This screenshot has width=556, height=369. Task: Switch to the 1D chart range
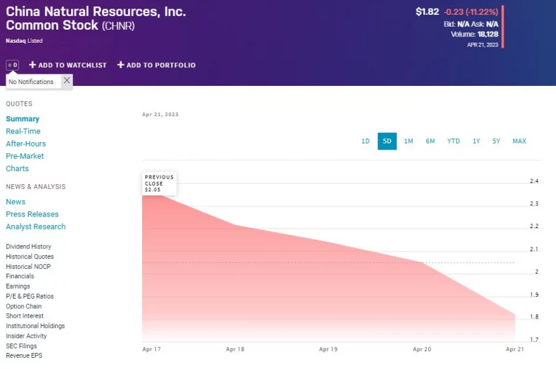click(x=365, y=141)
